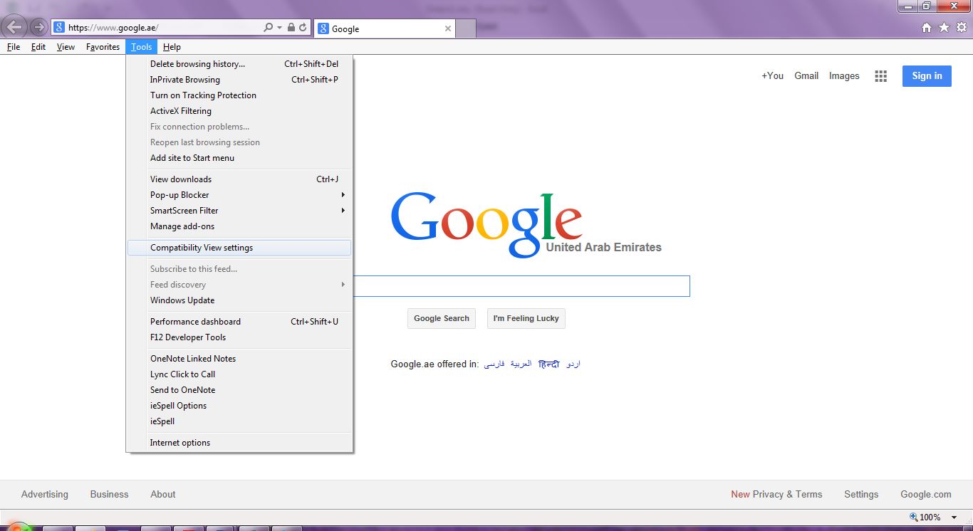
Task: Open Manage add-ons
Action: pyautogui.click(x=239, y=226)
